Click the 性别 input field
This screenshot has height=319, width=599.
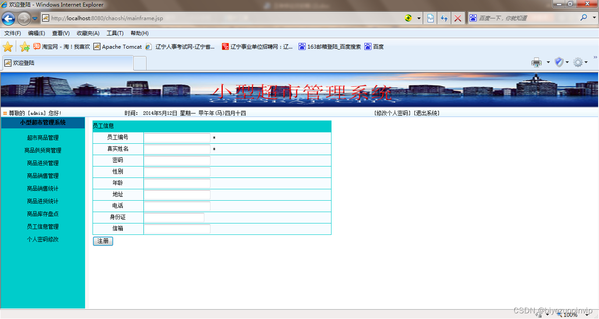(x=177, y=172)
